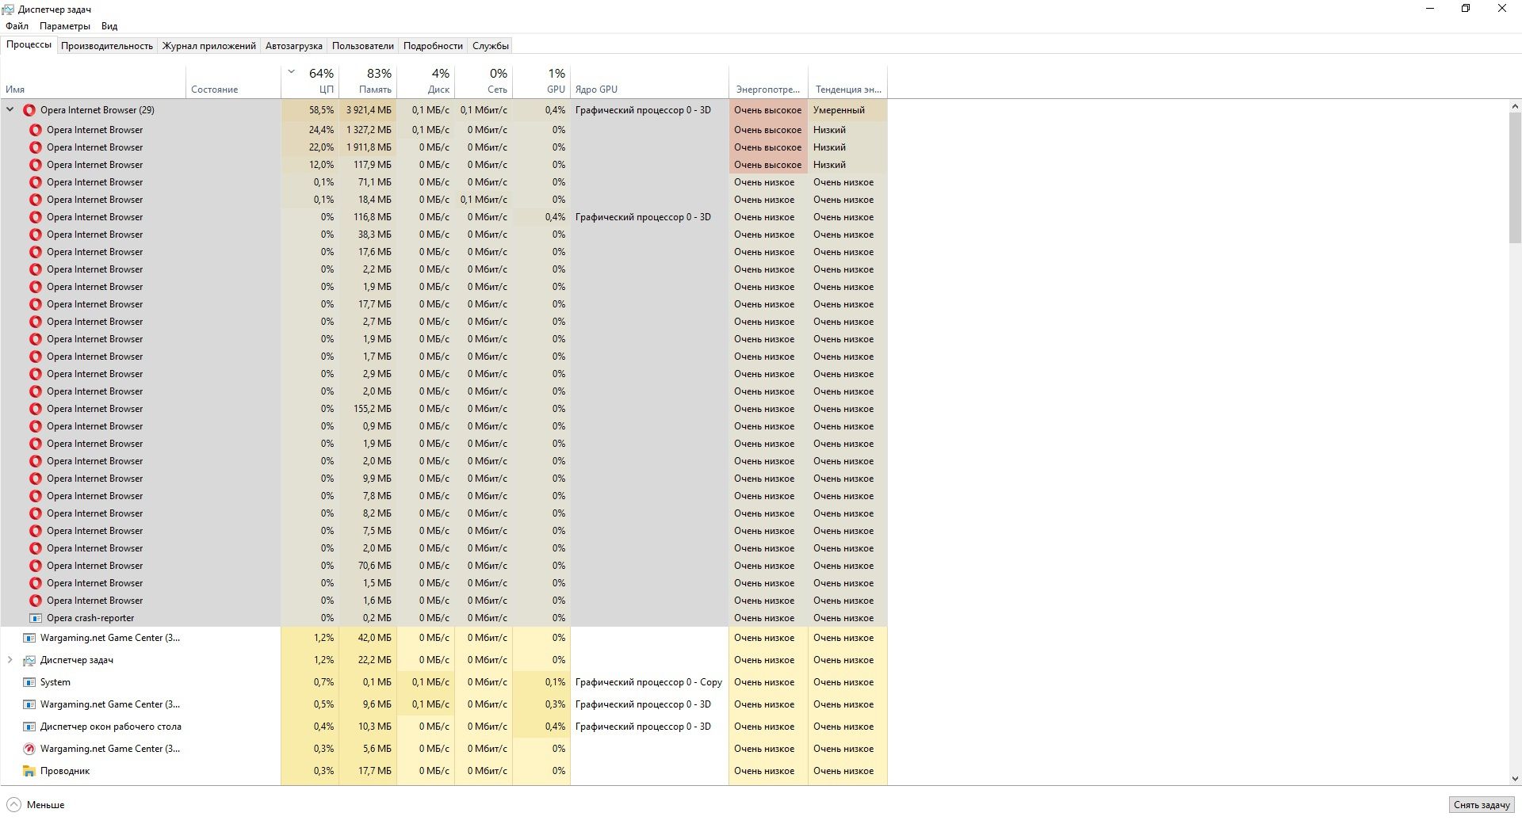This screenshot has height=824, width=1522.
Task: Click the Opera icon in the row using 155,2 МБ memory
Action: tap(36, 409)
